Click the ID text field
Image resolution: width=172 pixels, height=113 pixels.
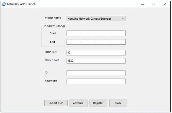[x=96, y=73]
